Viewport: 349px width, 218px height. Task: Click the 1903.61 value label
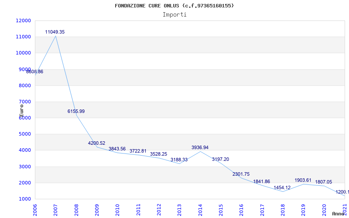click(x=303, y=180)
